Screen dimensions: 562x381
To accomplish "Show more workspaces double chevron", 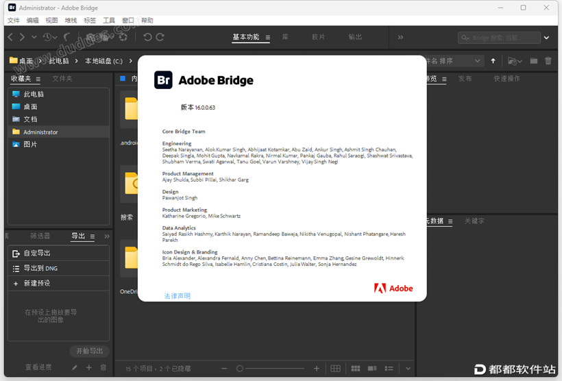I will 400,37.
